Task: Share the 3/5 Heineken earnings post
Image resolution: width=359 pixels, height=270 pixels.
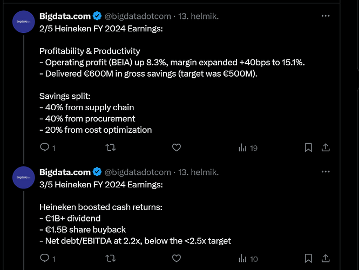Action: [x=326, y=259]
